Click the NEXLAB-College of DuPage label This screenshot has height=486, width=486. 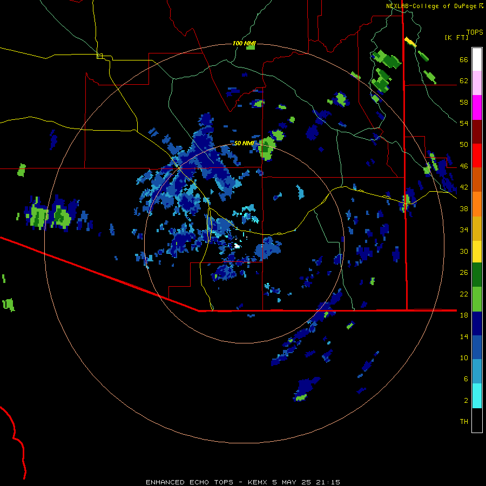pyautogui.click(x=432, y=6)
